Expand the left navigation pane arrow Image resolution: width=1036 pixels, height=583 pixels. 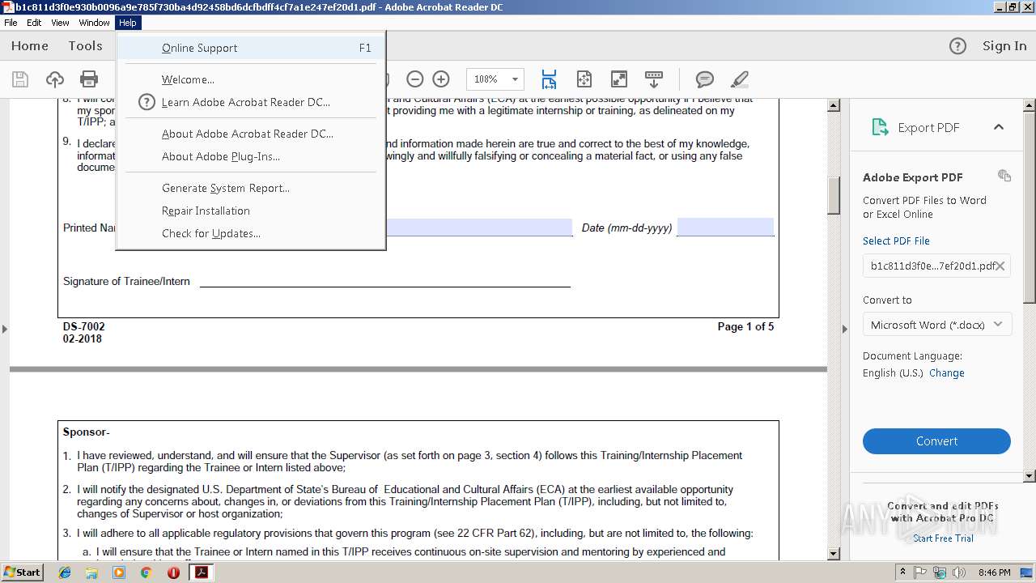click(5, 329)
